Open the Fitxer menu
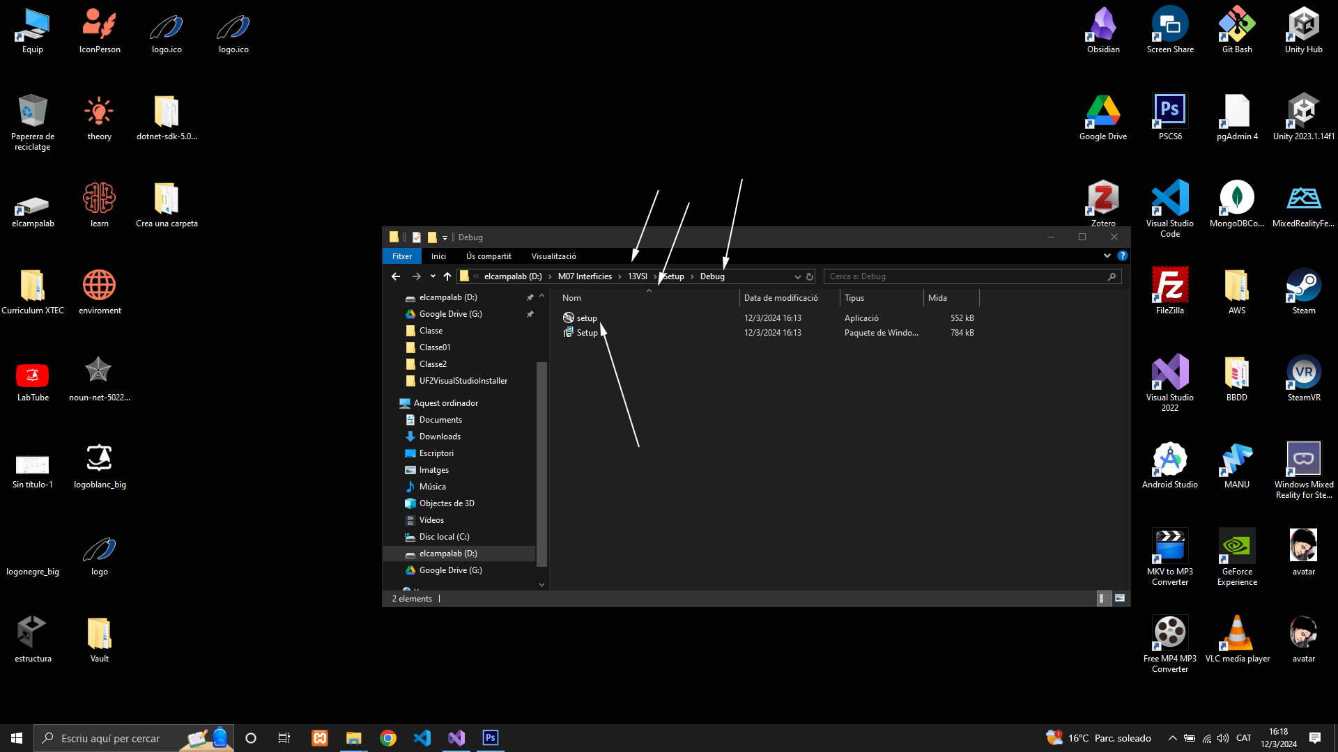 pyautogui.click(x=402, y=256)
